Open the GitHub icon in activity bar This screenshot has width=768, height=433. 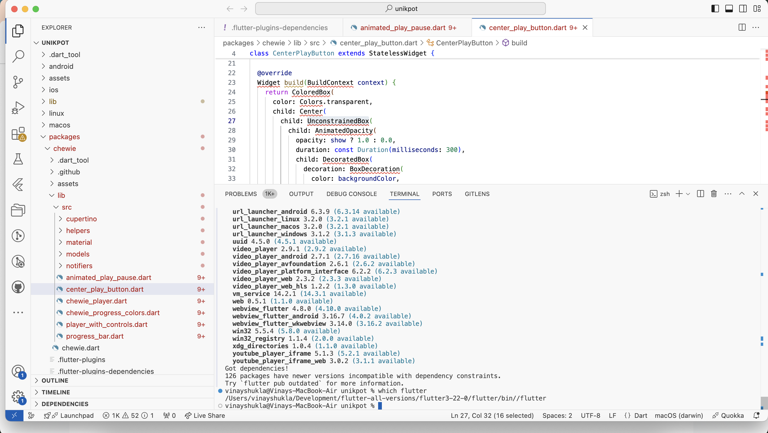(18, 287)
